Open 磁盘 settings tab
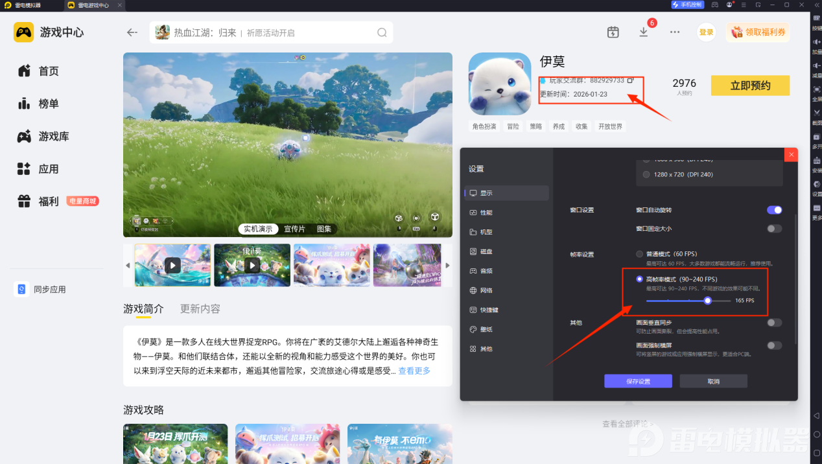Screen dimensions: 822x464 (x=506, y=251)
